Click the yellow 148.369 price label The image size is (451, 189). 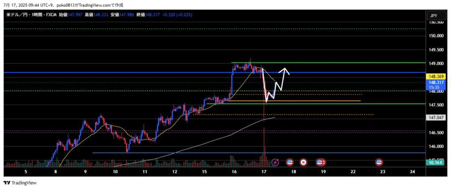(435, 76)
